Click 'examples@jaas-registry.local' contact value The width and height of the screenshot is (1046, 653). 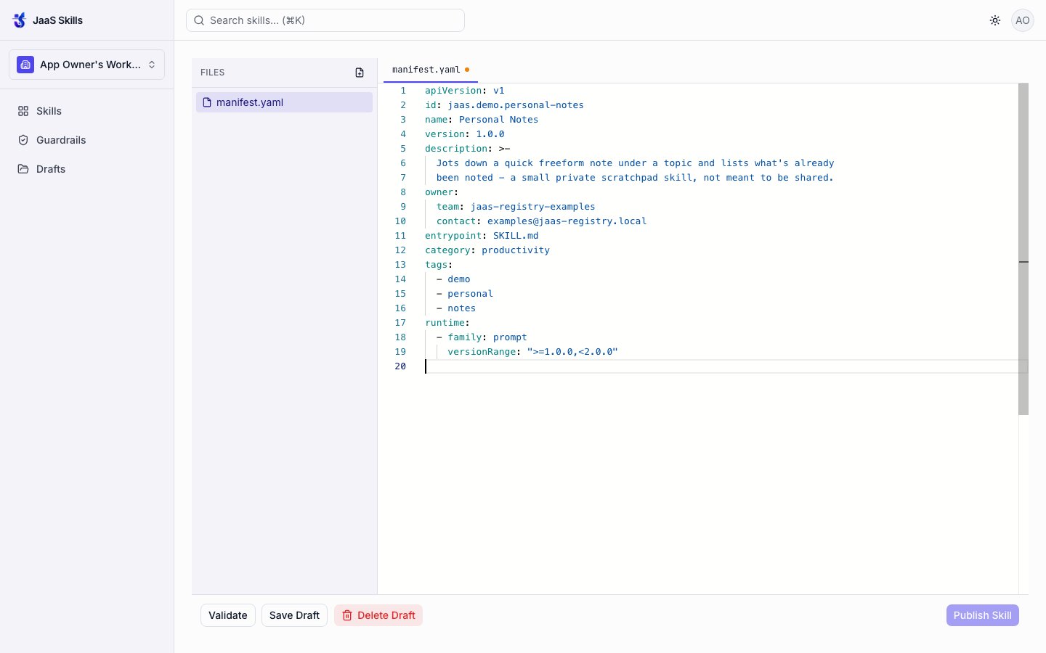click(567, 221)
